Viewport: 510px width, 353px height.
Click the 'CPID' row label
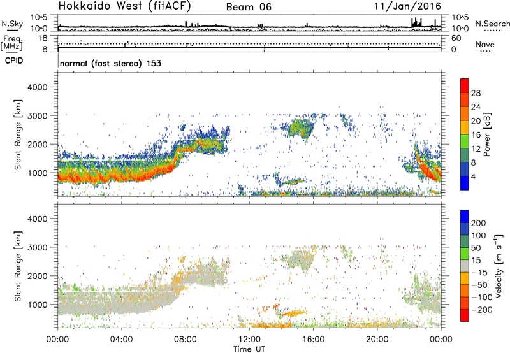pyautogui.click(x=14, y=61)
